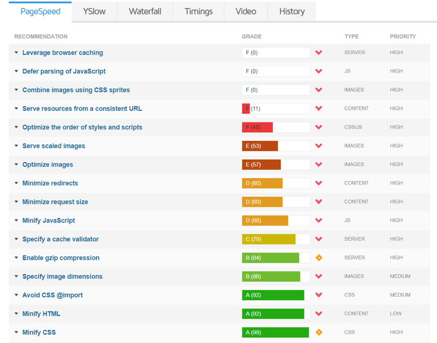This screenshot has height=343, width=437.
Task: Expand Minify HTML disclosure triangle
Action: pos(16,314)
